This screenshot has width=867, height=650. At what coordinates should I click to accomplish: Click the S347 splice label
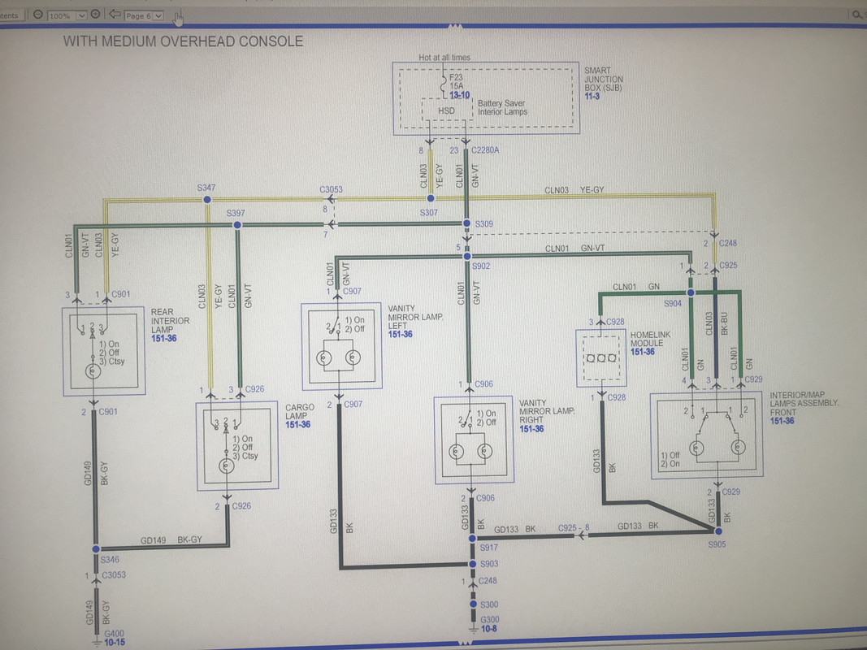coord(206,188)
